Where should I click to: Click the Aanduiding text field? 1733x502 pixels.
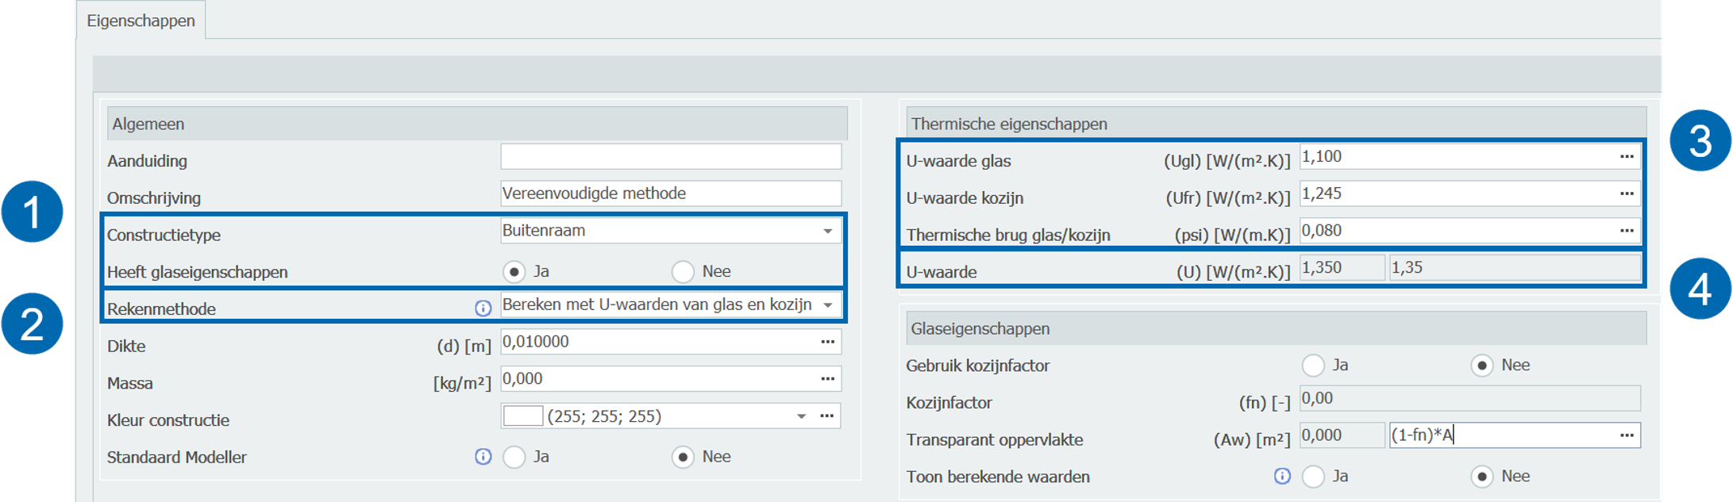tap(670, 157)
